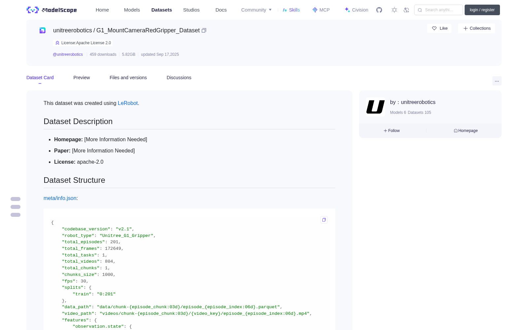Switch language with the translate icon
This screenshot has height=330, width=528.
[x=407, y=10]
